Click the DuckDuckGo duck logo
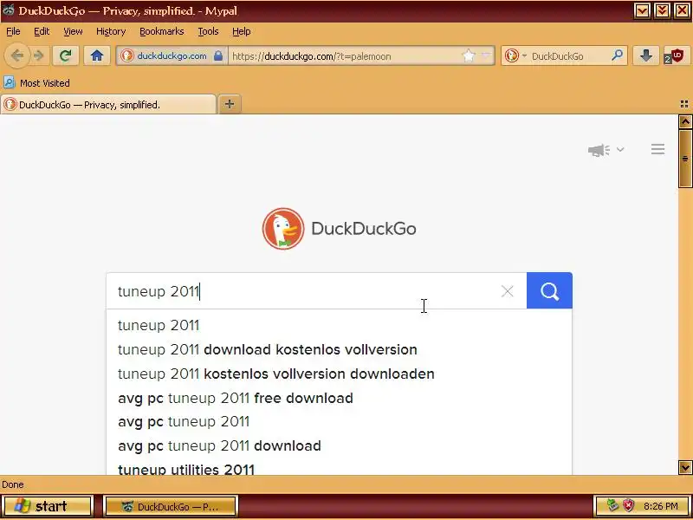 pos(283,229)
